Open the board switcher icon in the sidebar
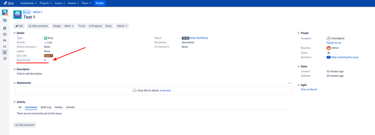This screenshot has height=135, width=375. (x=5, y=21)
